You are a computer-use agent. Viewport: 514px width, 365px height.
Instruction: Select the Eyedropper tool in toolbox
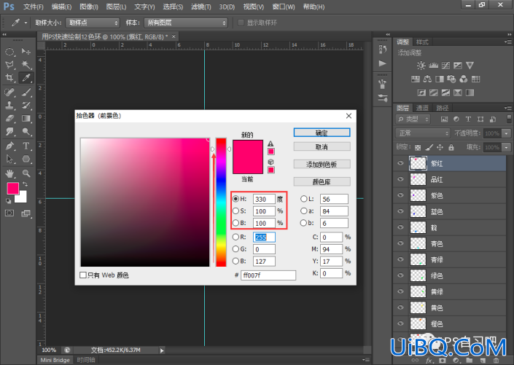(26, 78)
